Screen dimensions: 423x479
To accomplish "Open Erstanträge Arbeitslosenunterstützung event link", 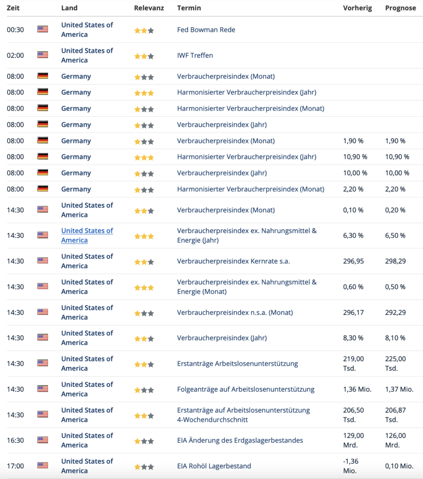I will click(238, 364).
